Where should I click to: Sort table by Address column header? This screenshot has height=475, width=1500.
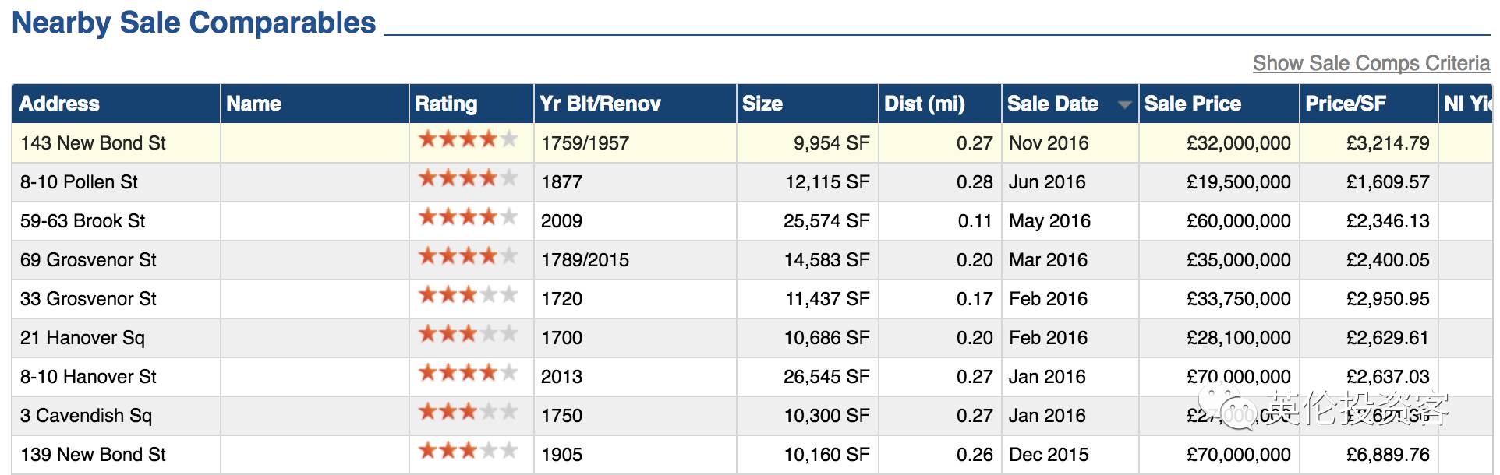coord(60,104)
